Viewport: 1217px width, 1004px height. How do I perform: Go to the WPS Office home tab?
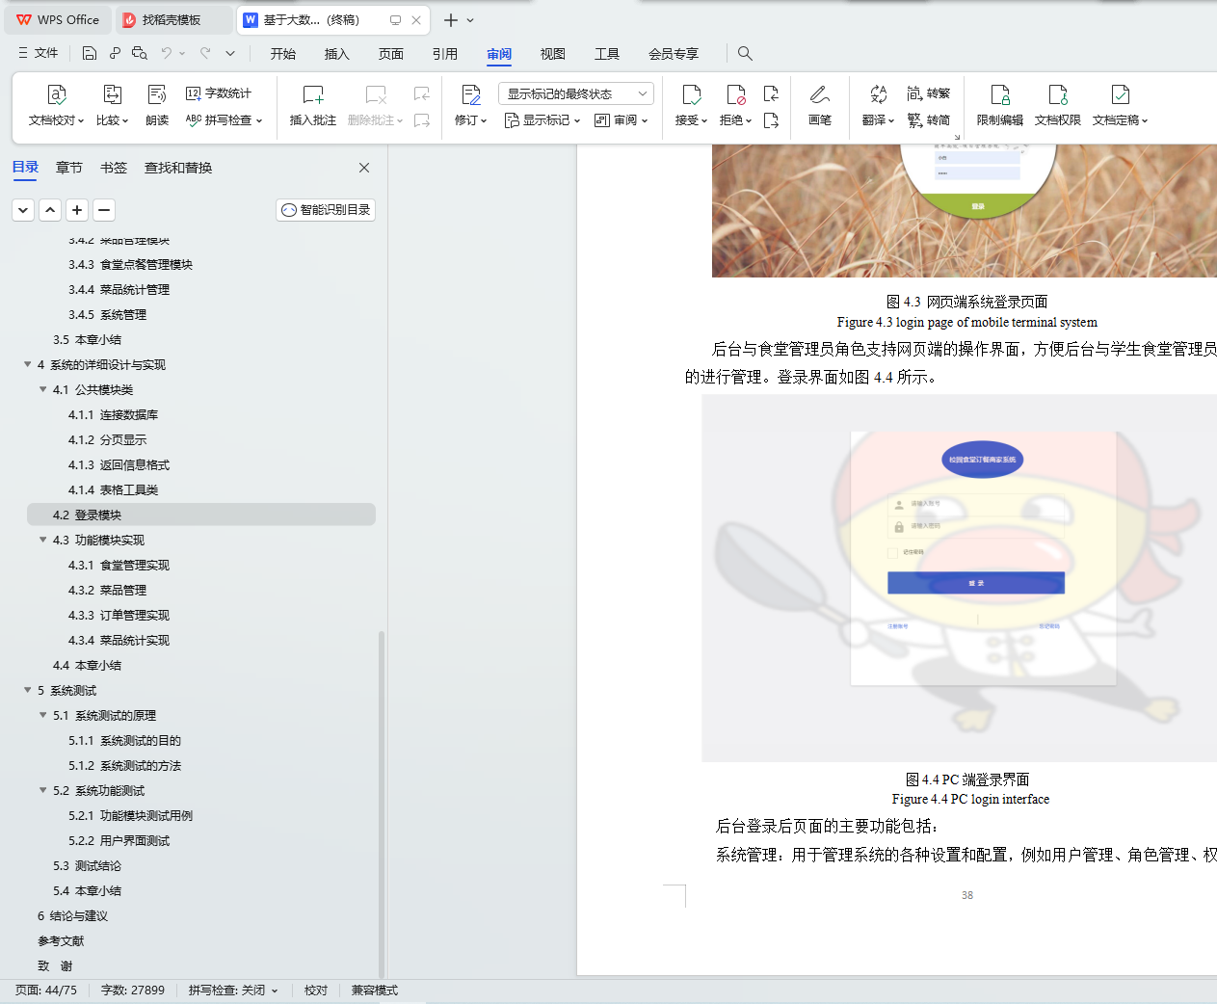pos(58,19)
